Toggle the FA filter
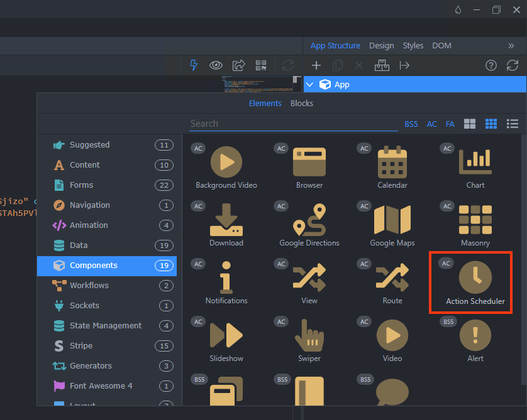The height and width of the screenshot is (420, 527). (450, 124)
